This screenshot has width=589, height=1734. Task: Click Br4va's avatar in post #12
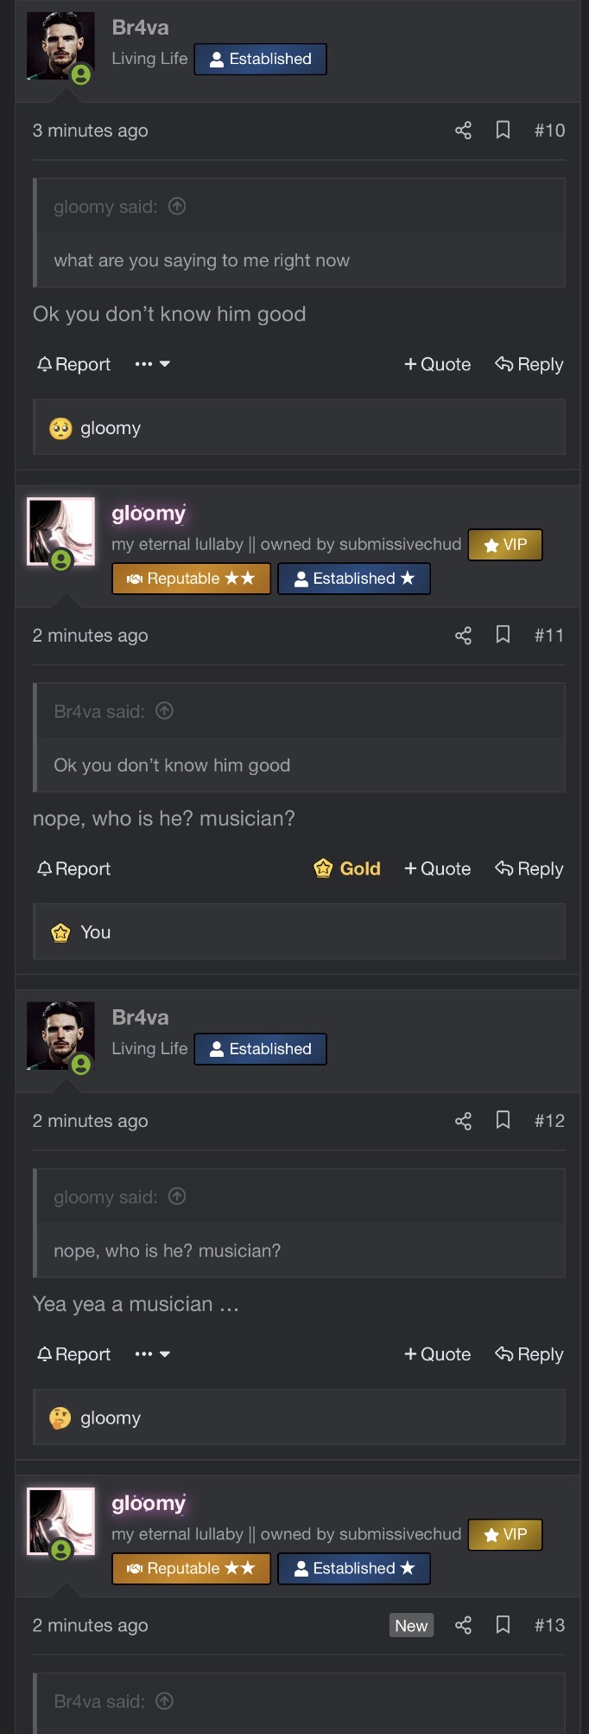tap(60, 1035)
